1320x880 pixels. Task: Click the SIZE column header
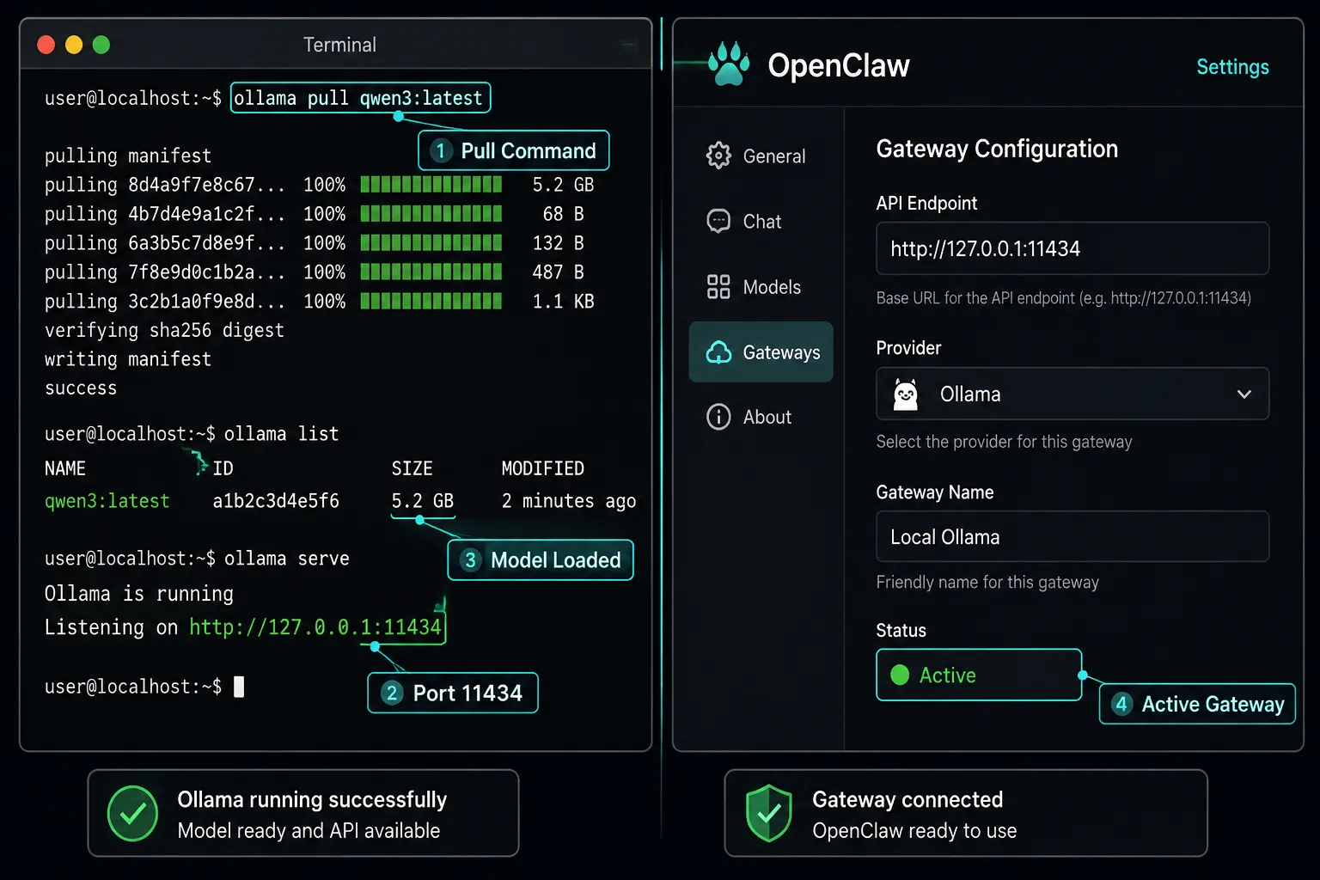[412, 468]
